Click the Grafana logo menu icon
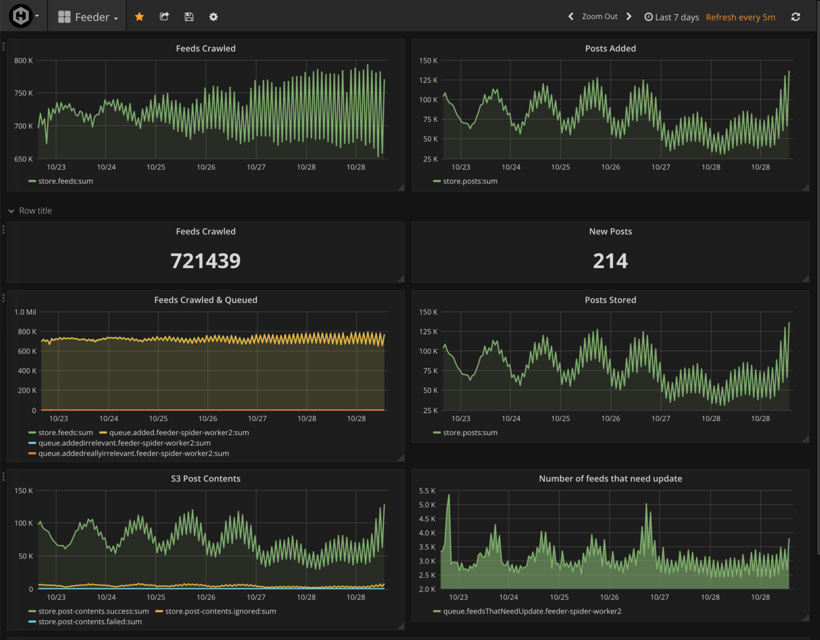Image resolution: width=820 pixels, height=640 pixels. [21, 16]
